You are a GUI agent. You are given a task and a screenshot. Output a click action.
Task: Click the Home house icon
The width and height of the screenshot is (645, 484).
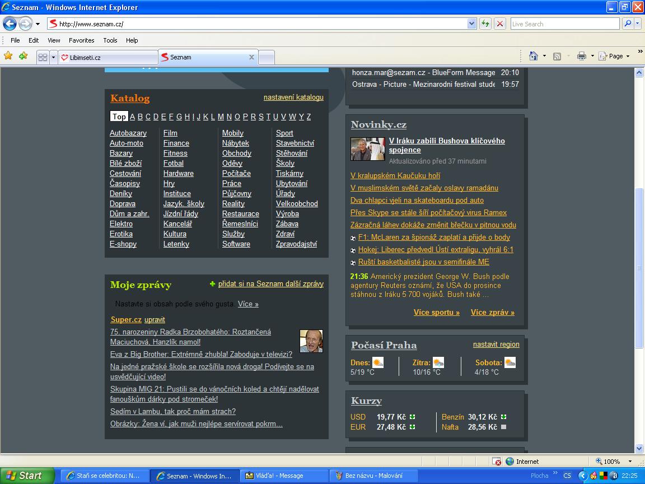(534, 56)
